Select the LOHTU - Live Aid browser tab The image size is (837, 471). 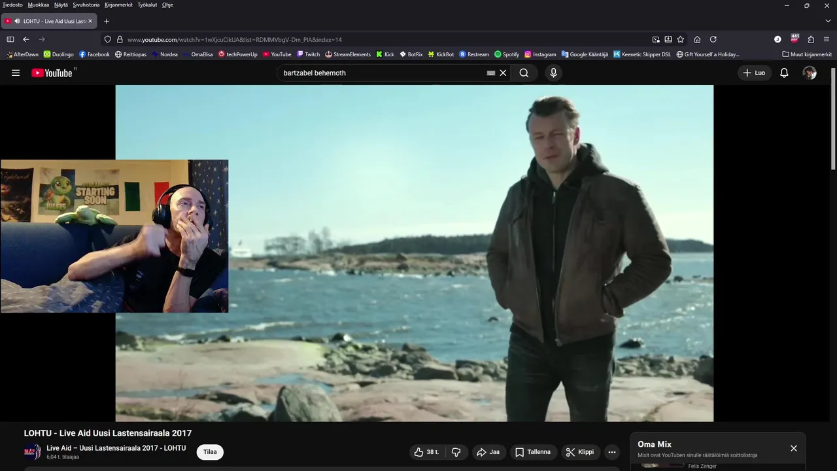49,21
